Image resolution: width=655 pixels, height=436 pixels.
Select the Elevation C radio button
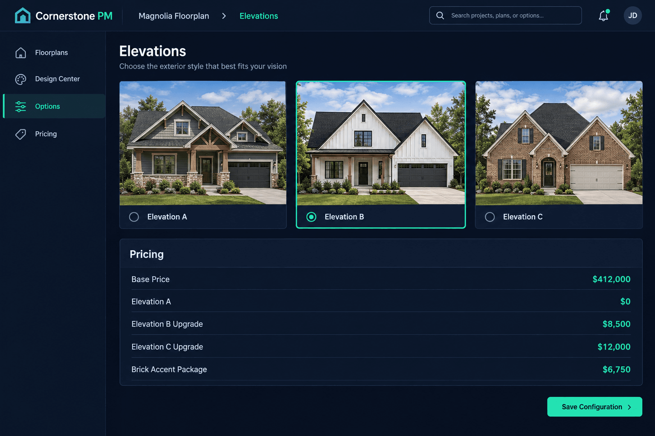click(490, 217)
